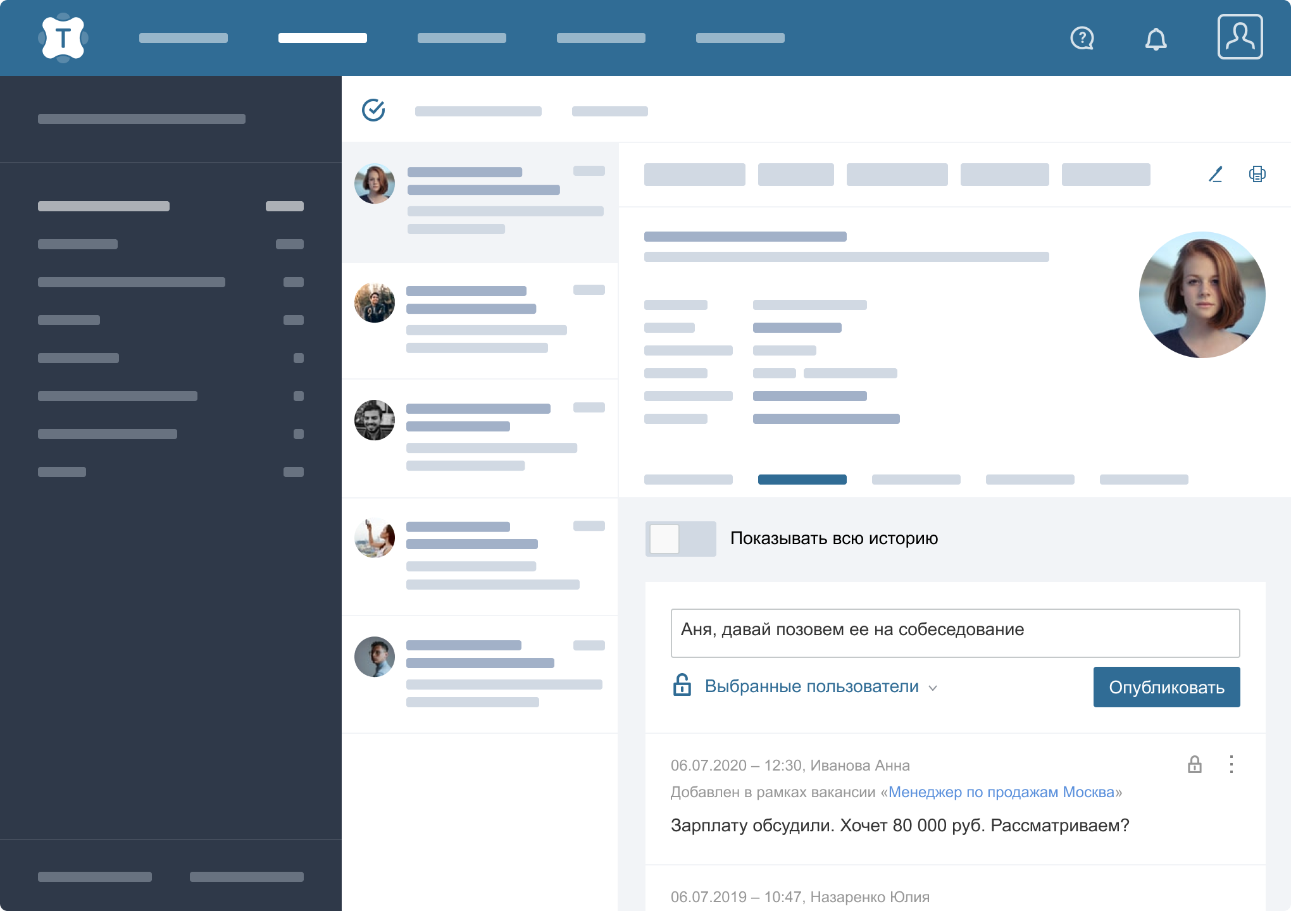Open "Менеджер по продажам Москва" vacancy link
This screenshot has height=911, width=1291.
[x=1001, y=792]
